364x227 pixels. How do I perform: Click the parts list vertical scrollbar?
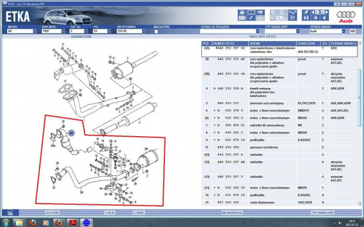(359, 123)
